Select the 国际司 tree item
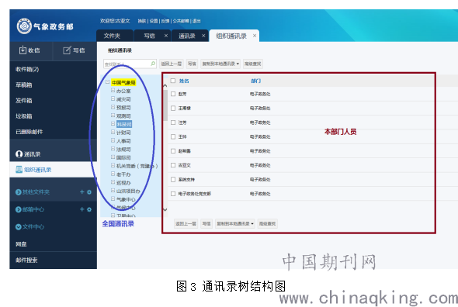The height and width of the screenshot is (307, 458). [123, 157]
